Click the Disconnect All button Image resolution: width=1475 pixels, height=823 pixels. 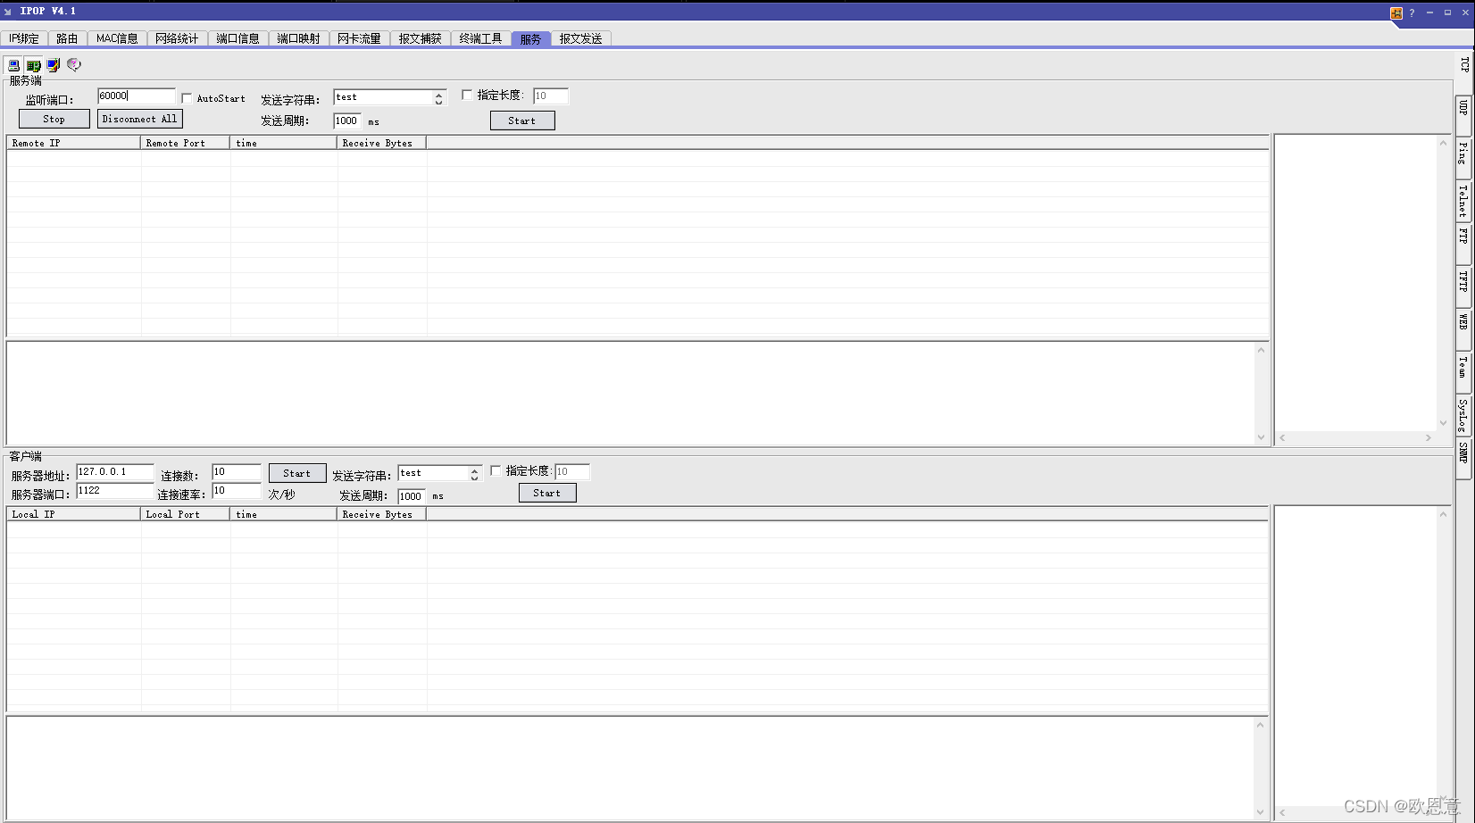click(x=139, y=119)
